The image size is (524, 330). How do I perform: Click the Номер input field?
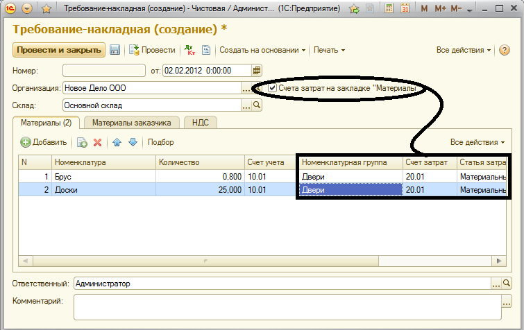tap(104, 71)
